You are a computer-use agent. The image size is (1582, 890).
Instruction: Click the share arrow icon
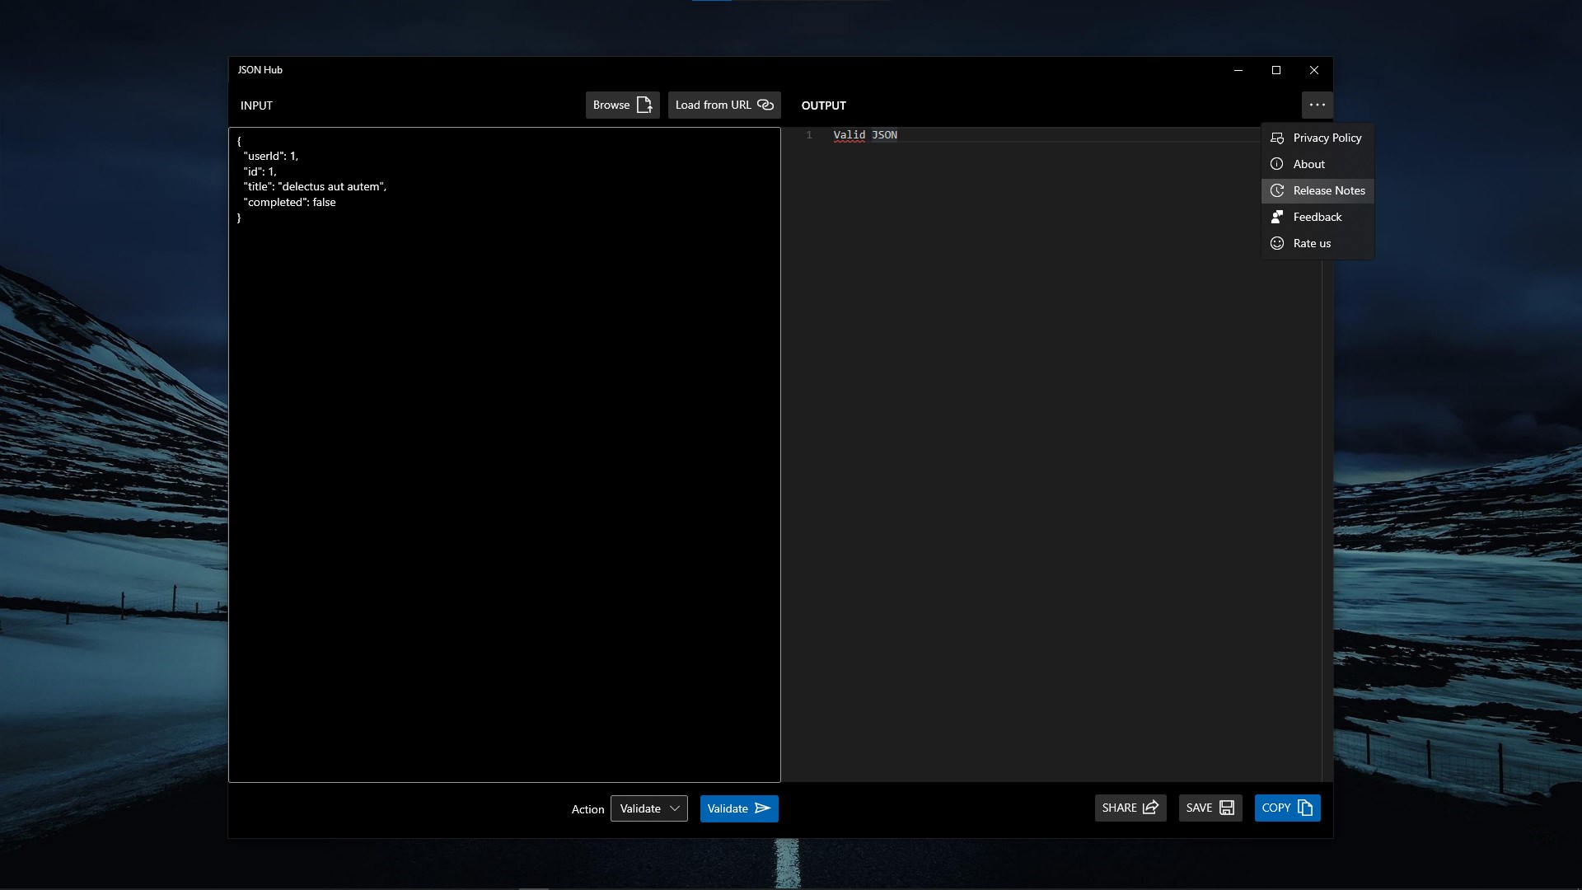pos(1151,808)
